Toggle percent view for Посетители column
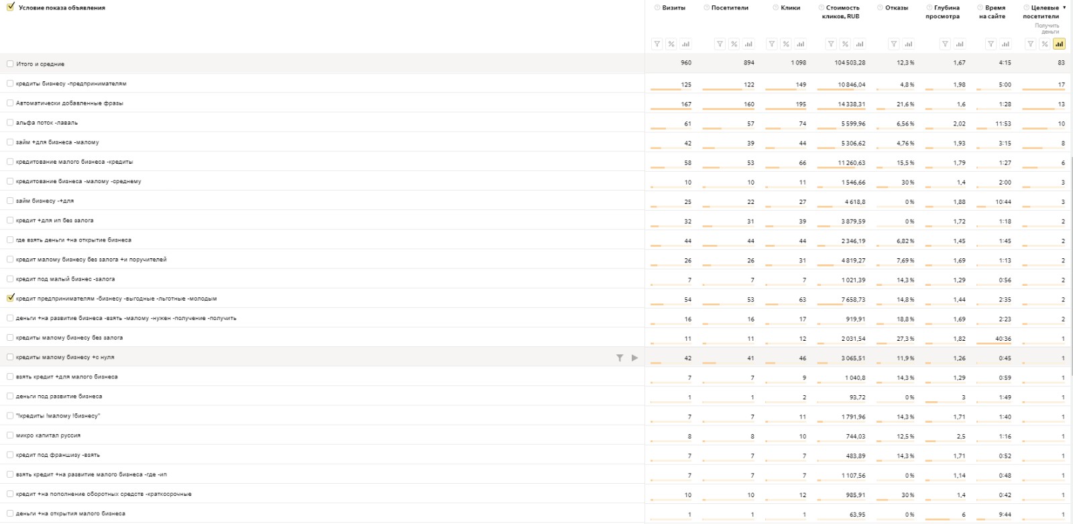1073x524 pixels. click(734, 44)
